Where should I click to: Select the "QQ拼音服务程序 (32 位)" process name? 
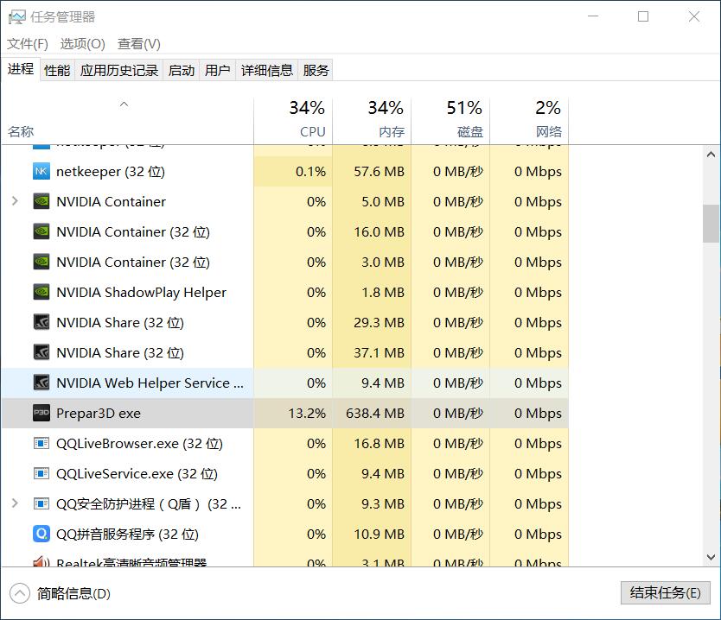click(x=127, y=535)
